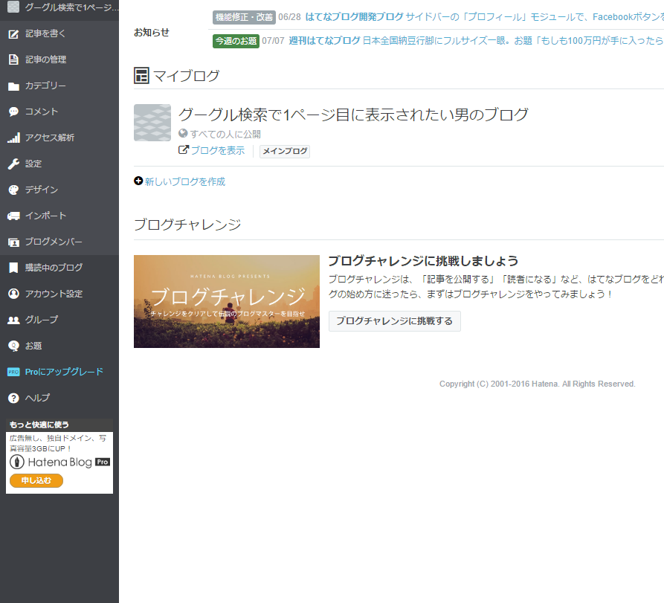664x603 pixels.
Task: Click the PRO badge icon in sidebar
Action: [13, 372]
